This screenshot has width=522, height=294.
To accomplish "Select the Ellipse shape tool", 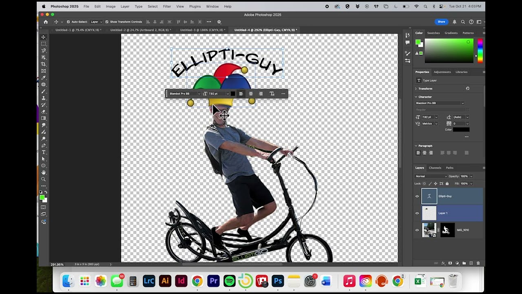I will coord(43,165).
